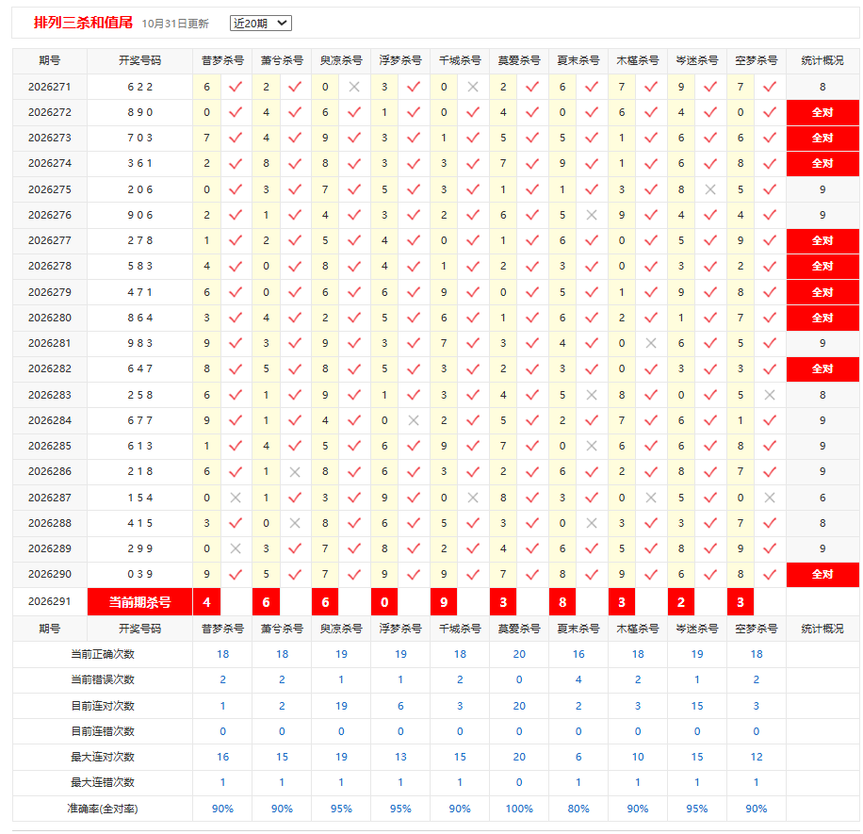Click the 千城 current kill number 9
Viewport: 863px width, 834px height.
pyautogui.click(x=444, y=602)
